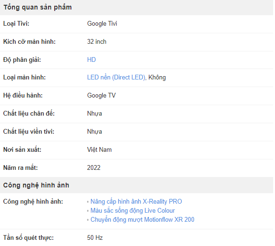Select the 'Chất liệu viền tivi:' label
This screenshot has width=275, height=246.
tap(29, 131)
